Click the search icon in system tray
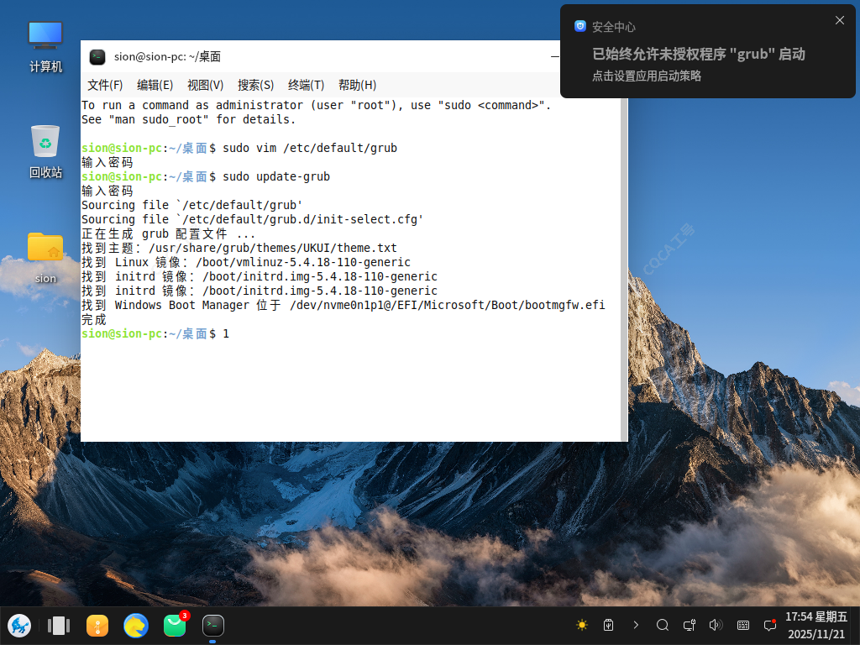The image size is (860, 645). pos(663,625)
